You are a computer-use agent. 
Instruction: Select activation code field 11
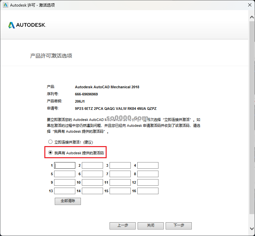point(120,182)
